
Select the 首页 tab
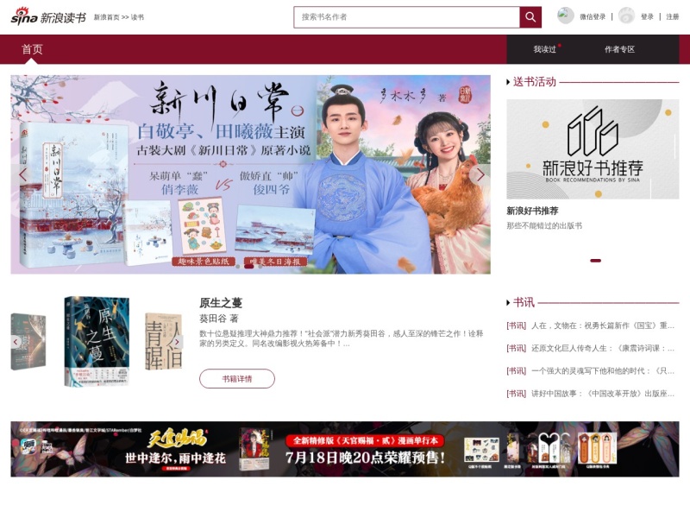coord(32,49)
